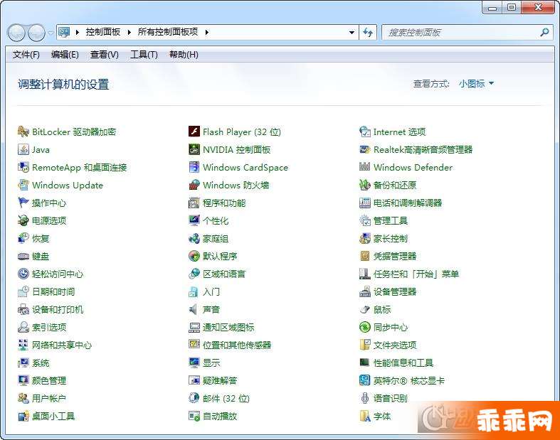Viewport: 560px width, 440px height.
Task: Click the Java control panel icon
Action: [x=23, y=149]
